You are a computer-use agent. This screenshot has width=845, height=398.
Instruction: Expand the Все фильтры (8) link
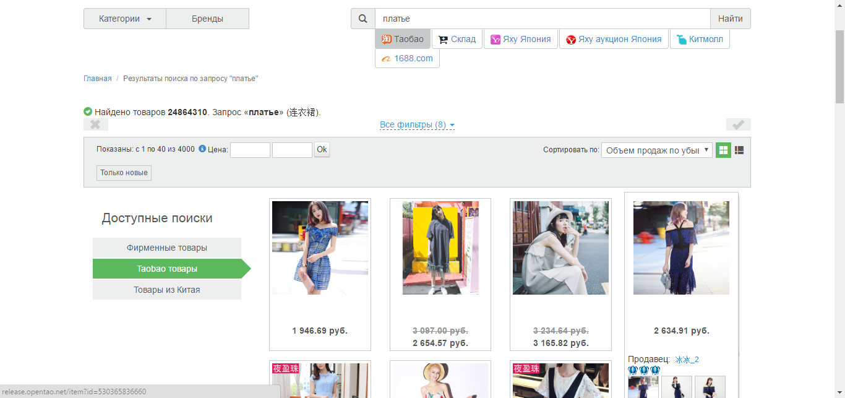[417, 125]
